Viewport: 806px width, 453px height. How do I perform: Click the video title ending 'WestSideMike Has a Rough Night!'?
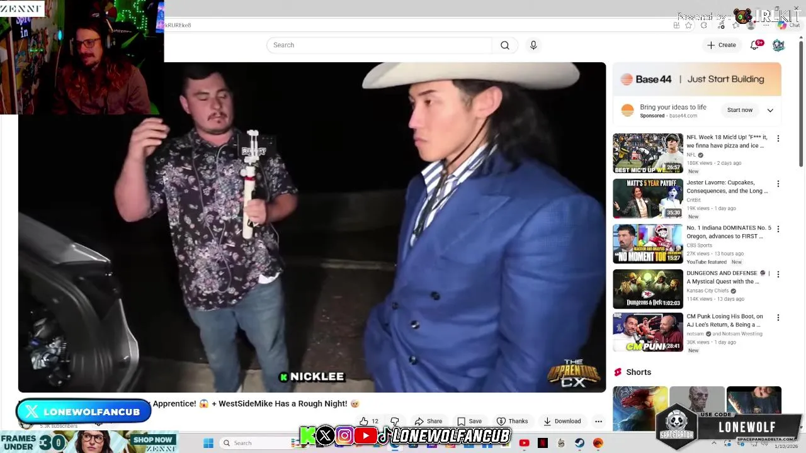point(256,403)
